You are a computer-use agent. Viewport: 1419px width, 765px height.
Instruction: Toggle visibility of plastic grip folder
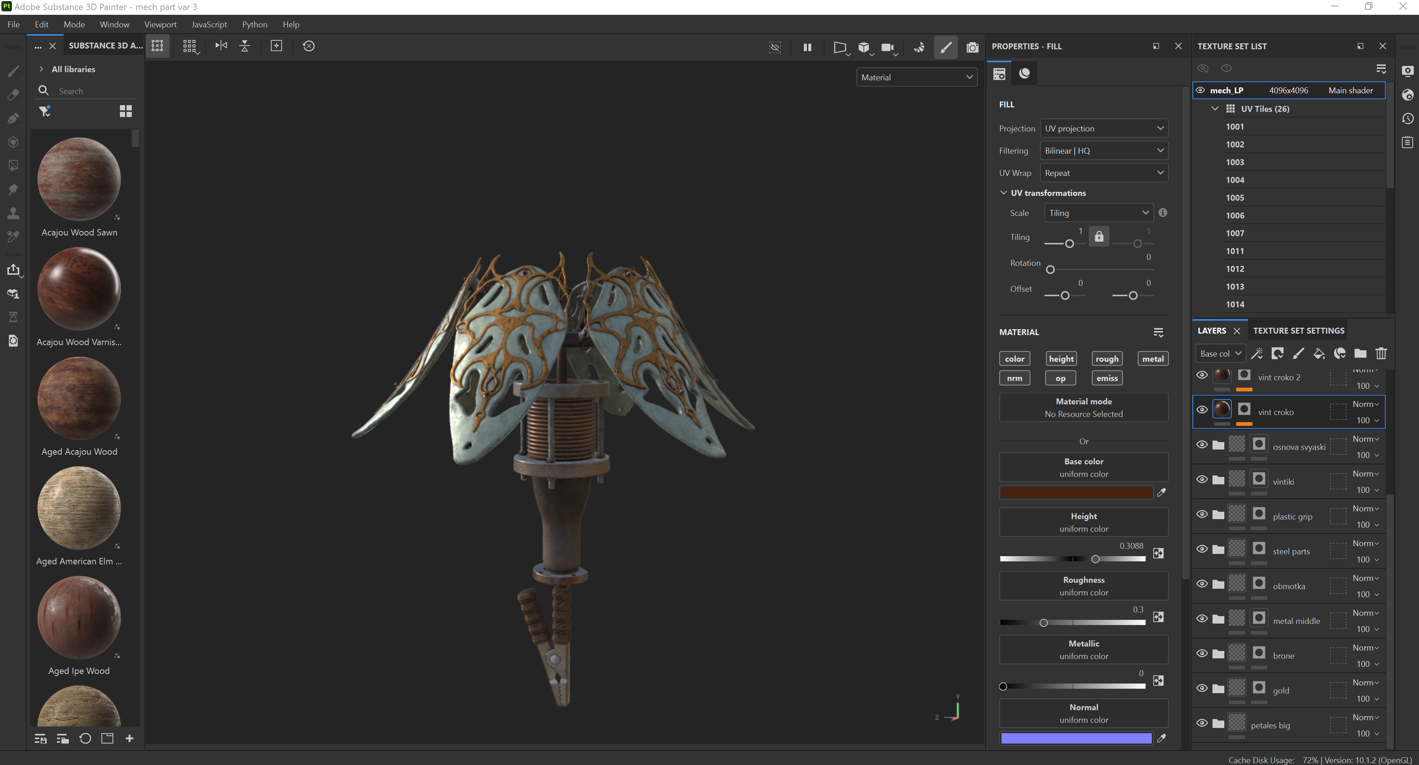pyautogui.click(x=1202, y=514)
